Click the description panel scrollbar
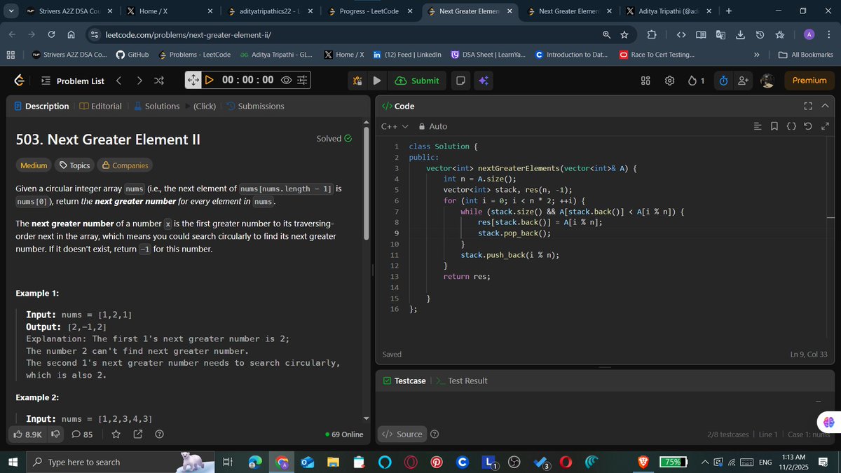This screenshot has height=473, width=841. pos(365,182)
